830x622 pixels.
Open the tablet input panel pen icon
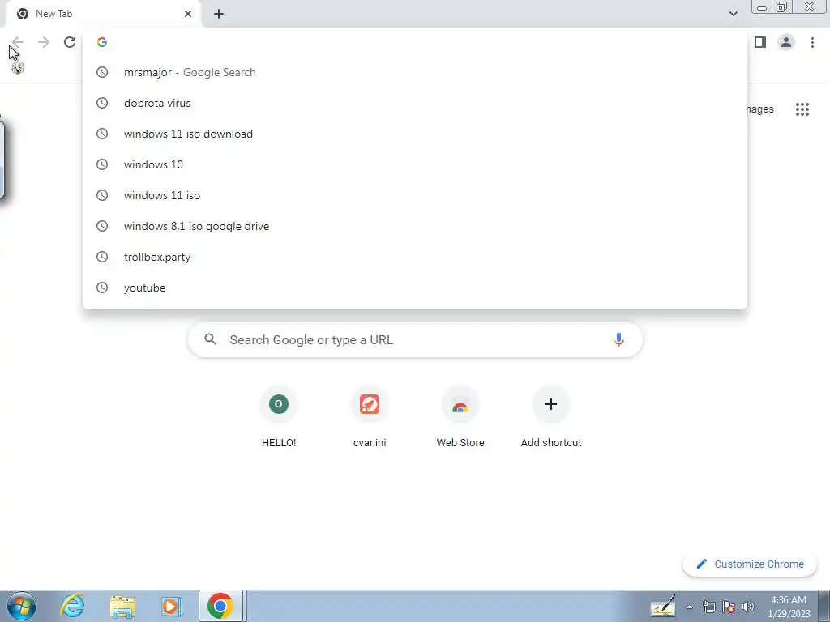coord(663,606)
